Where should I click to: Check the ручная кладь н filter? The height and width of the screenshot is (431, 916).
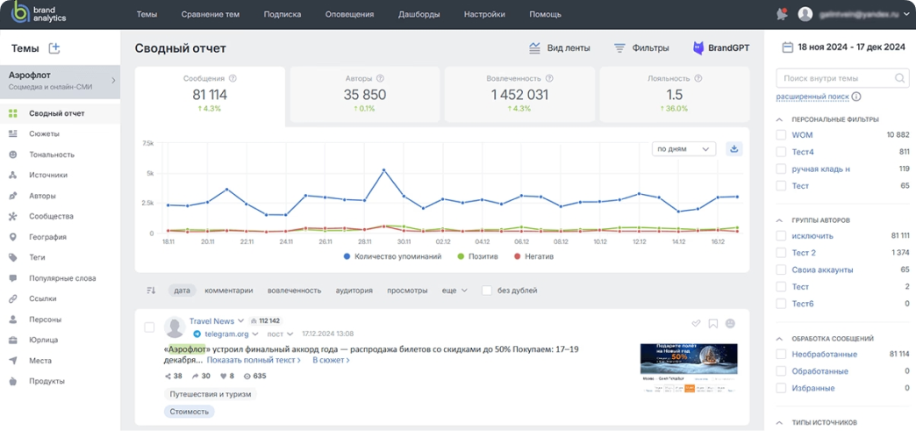point(781,169)
